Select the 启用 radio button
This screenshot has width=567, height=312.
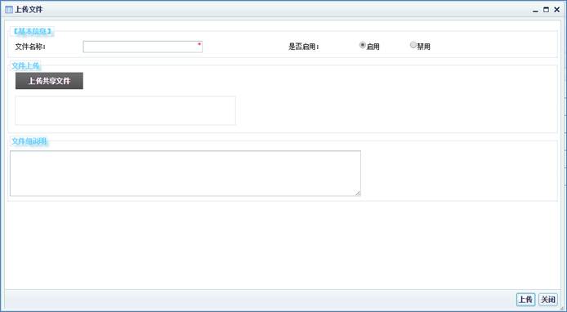362,45
